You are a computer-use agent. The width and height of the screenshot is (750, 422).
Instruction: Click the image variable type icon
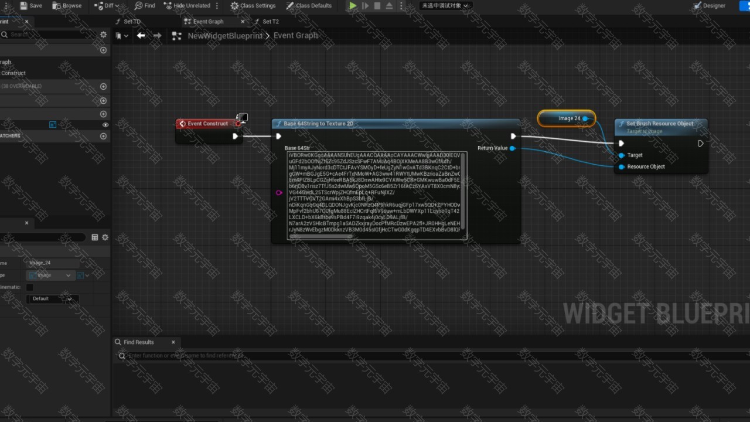coord(53,125)
